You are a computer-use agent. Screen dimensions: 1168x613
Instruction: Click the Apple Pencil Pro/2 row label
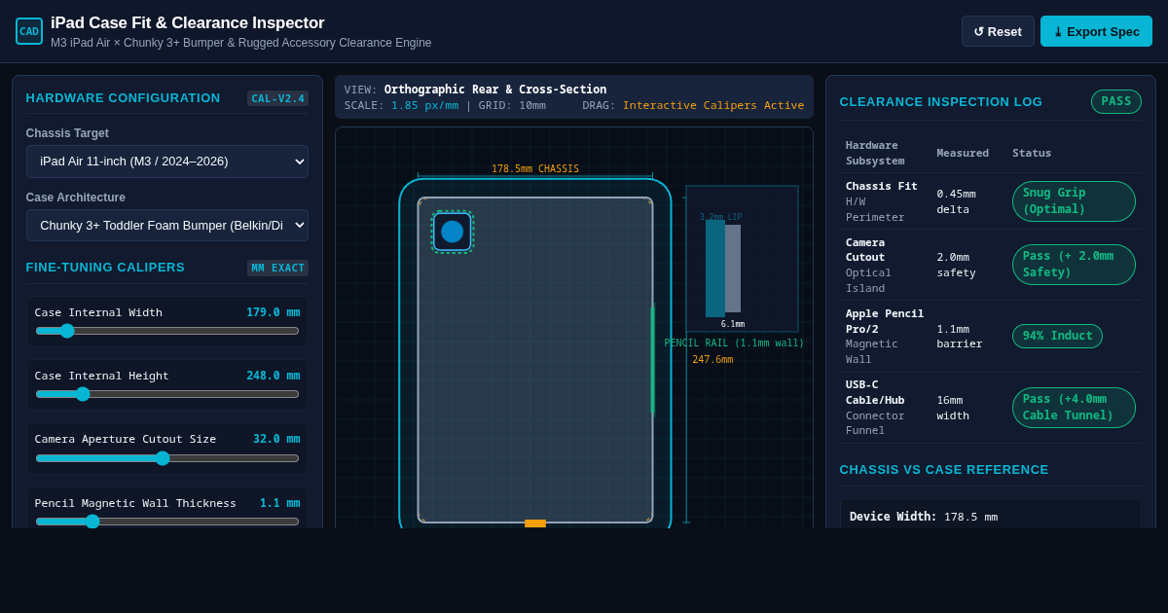point(885,321)
